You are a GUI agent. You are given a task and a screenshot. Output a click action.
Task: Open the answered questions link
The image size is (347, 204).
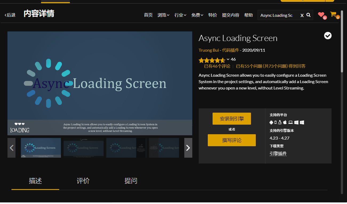tap(271, 66)
